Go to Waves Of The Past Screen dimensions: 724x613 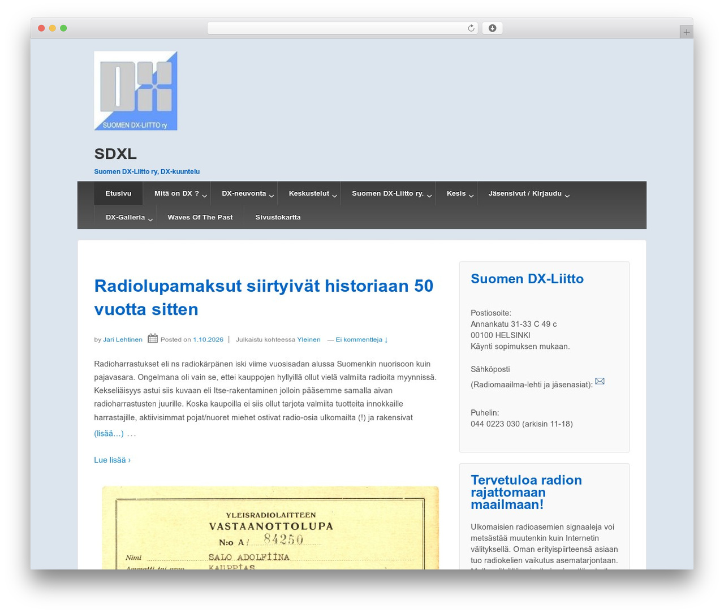(200, 217)
